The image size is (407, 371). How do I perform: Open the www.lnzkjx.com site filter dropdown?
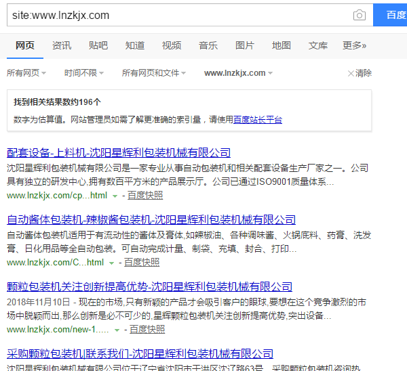click(x=238, y=73)
